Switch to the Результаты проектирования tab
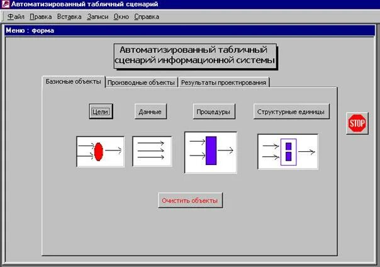Screen dimensions: 380x267 click(224, 82)
